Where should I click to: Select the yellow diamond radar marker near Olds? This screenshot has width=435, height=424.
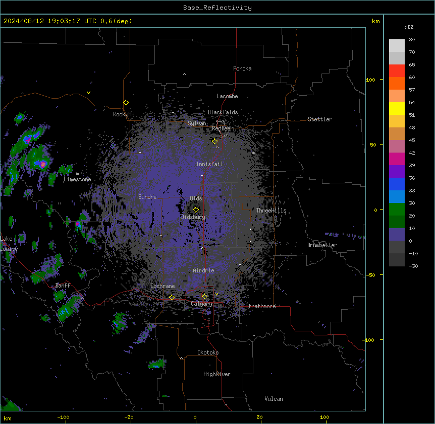pyautogui.click(x=196, y=209)
